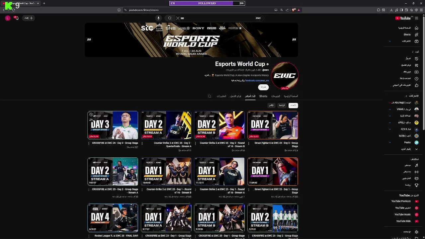This screenshot has width=425, height=239.
Task: Open options menu for Counter-Strike Quarterfinals Stream A
Action: coord(142,143)
